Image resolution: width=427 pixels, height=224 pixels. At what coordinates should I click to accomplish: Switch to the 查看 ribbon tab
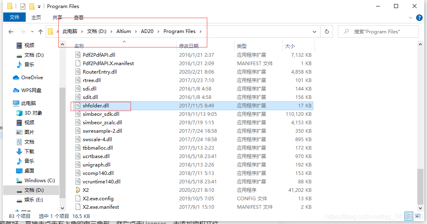pyautogui.click(x=79, y=17)
